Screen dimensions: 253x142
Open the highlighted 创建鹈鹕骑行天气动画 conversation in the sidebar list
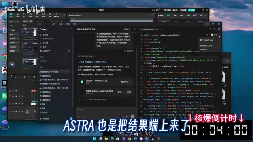[55, 71]
